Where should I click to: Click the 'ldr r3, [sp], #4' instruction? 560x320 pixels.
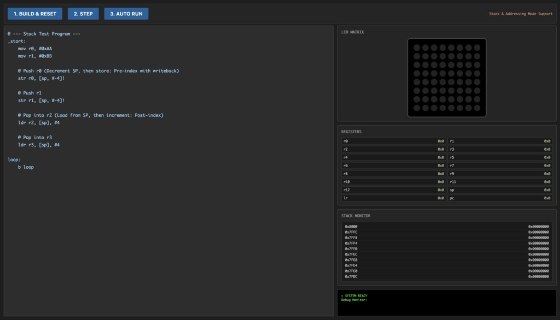click(39, 145)
